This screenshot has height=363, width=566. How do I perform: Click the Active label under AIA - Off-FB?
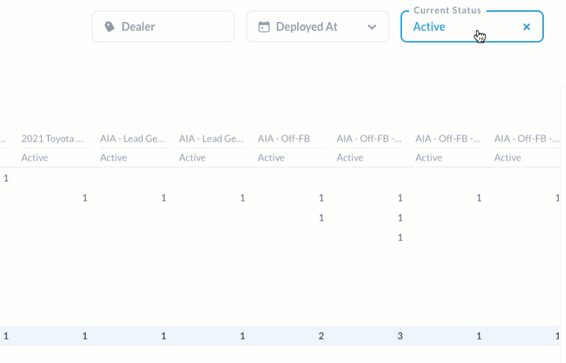point(271,158)
